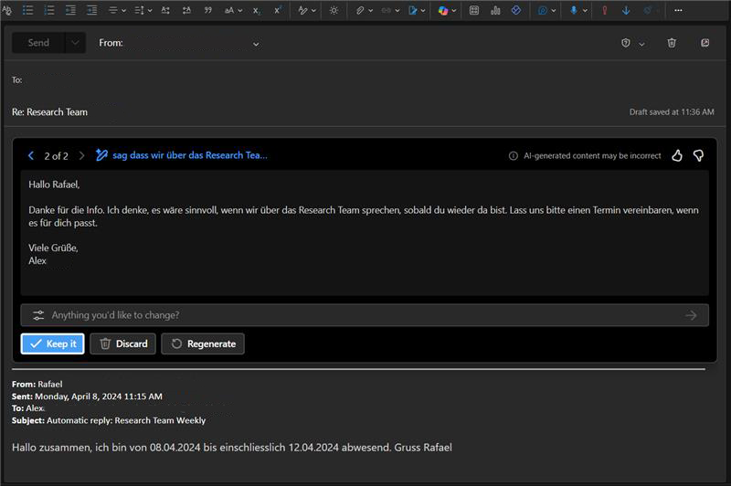Viewport: 731px width, 486px height.
Task: Delete the draft with trash icon
Action: click(672, 43)
